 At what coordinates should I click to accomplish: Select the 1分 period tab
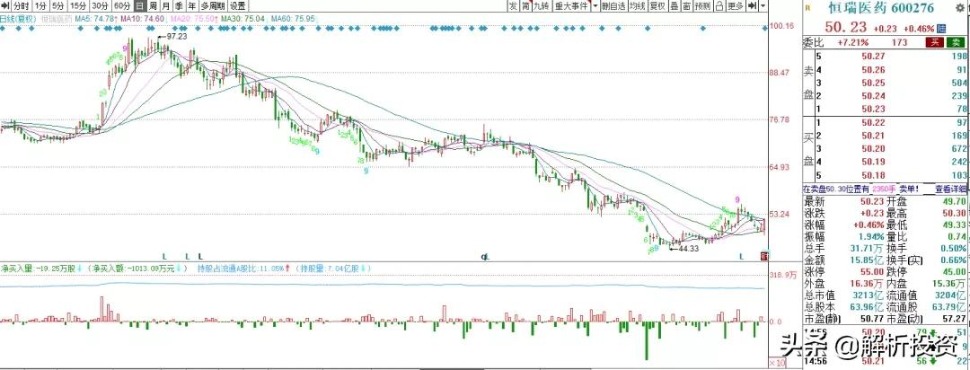40,5
